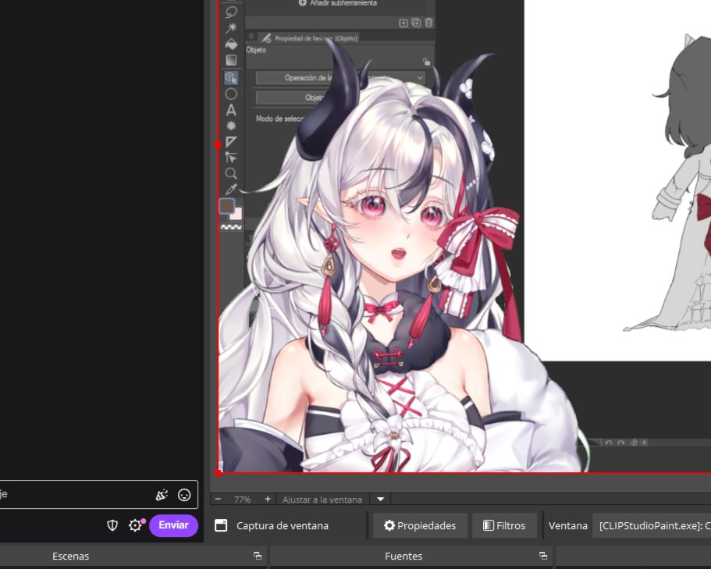Select the Correct line tool
Screen dimensions: 711x569
231,158
